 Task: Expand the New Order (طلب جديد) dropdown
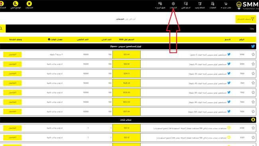point(226,5)
